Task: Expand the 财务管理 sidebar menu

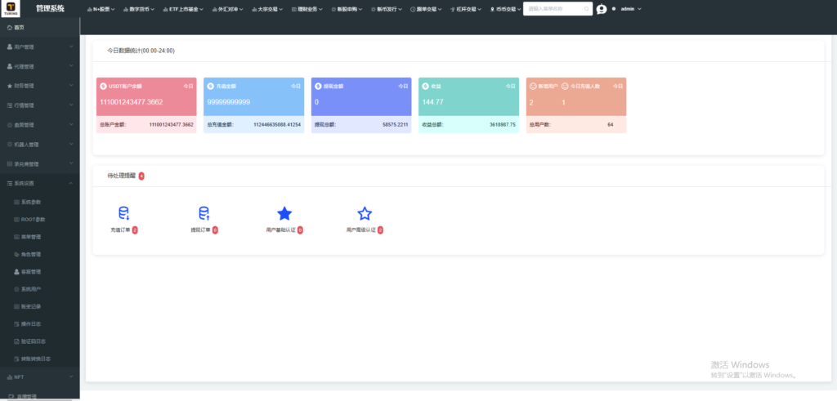Action: [x=40, y=86]
